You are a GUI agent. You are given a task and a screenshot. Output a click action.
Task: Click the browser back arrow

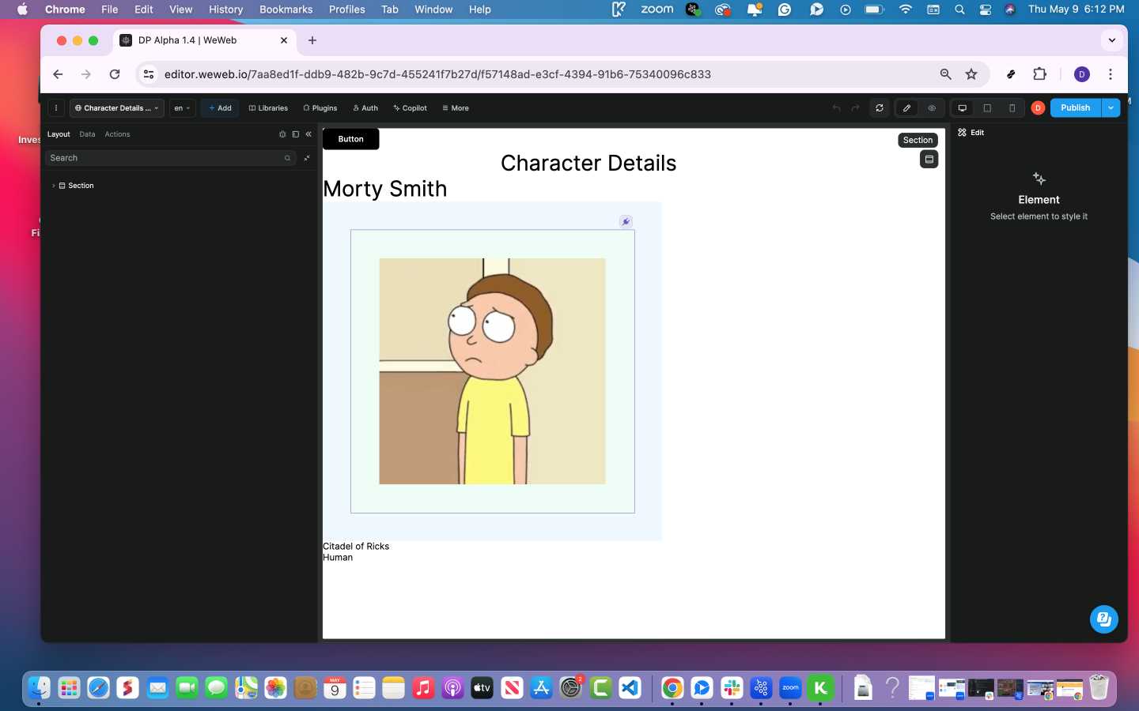(x=58, y=74)
